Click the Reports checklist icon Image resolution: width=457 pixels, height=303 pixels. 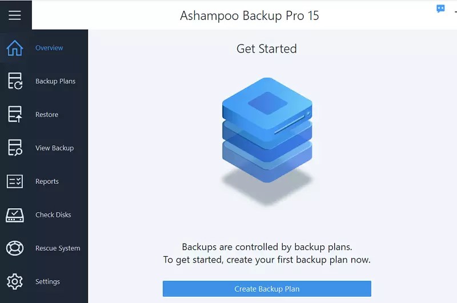15,181
